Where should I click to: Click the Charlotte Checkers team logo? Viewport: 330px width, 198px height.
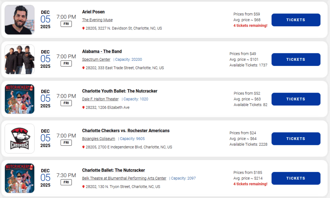(x=20, y=139)
